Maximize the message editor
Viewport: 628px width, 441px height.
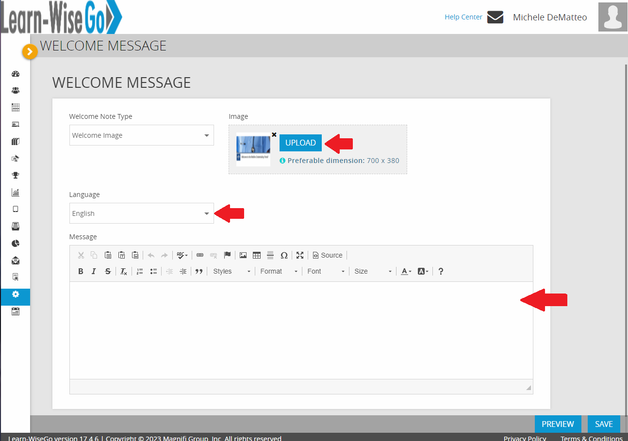click(x=300, y=255)
